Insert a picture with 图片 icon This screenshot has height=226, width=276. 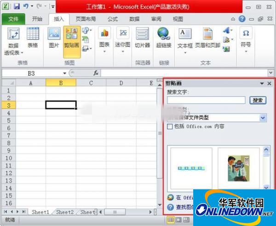point(54,33)
